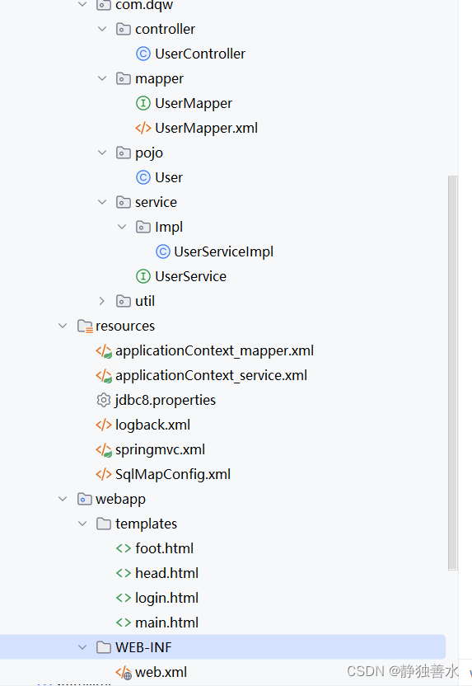Select SqlMapConfig.xml file name
This screenshot has height=686, width=472.
(173, 475)
